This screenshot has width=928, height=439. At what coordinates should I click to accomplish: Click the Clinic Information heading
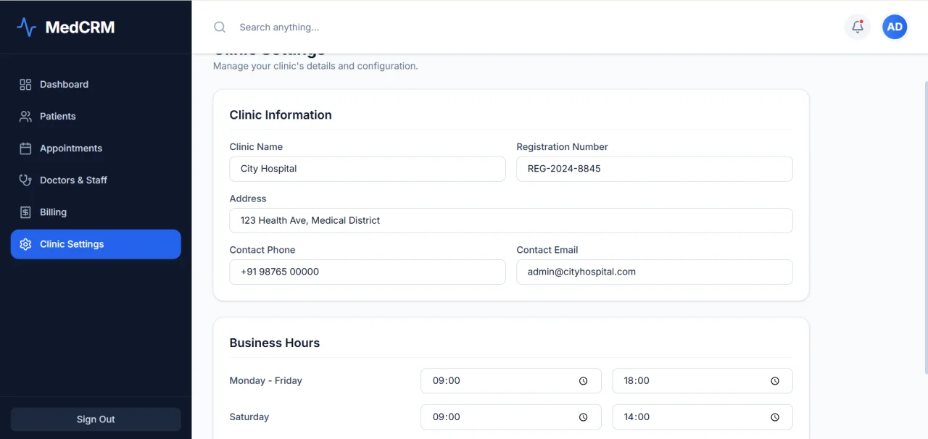pos(281,114)
